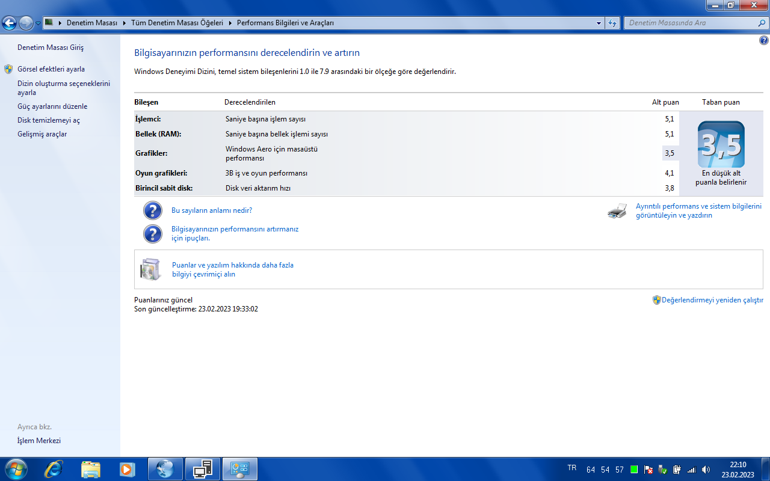This screenshot has height=481, width=770.
Task: Click the power plug battery tray icon
Action: [x=677, y=470]
